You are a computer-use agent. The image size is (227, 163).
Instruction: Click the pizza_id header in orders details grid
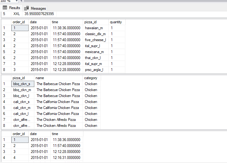(96, 22)
